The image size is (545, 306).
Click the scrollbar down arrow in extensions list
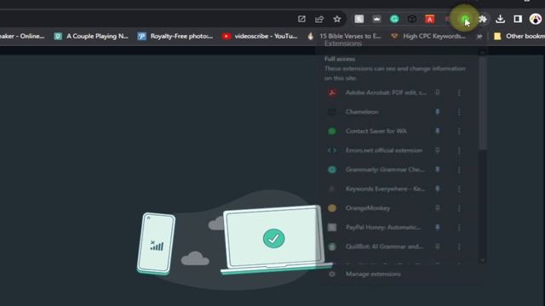point(483,260)
